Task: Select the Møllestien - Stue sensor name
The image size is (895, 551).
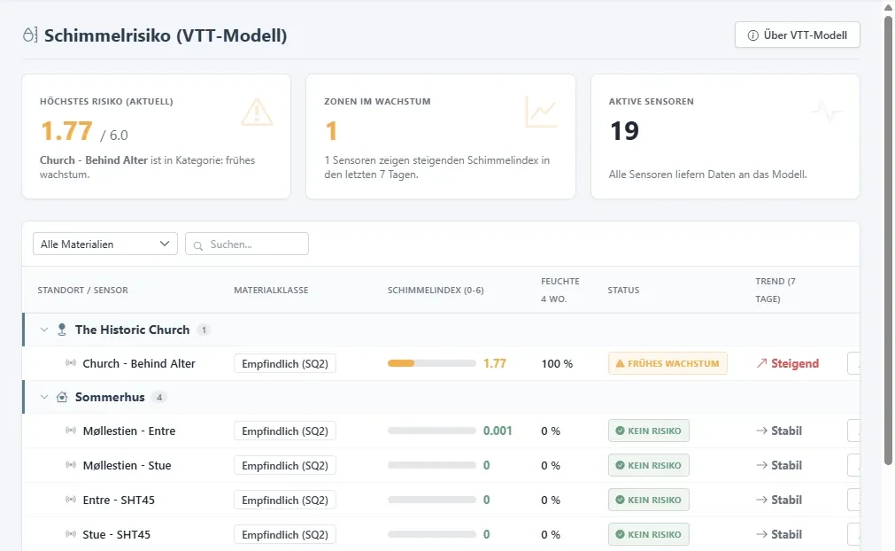Action: click(127, 465)
